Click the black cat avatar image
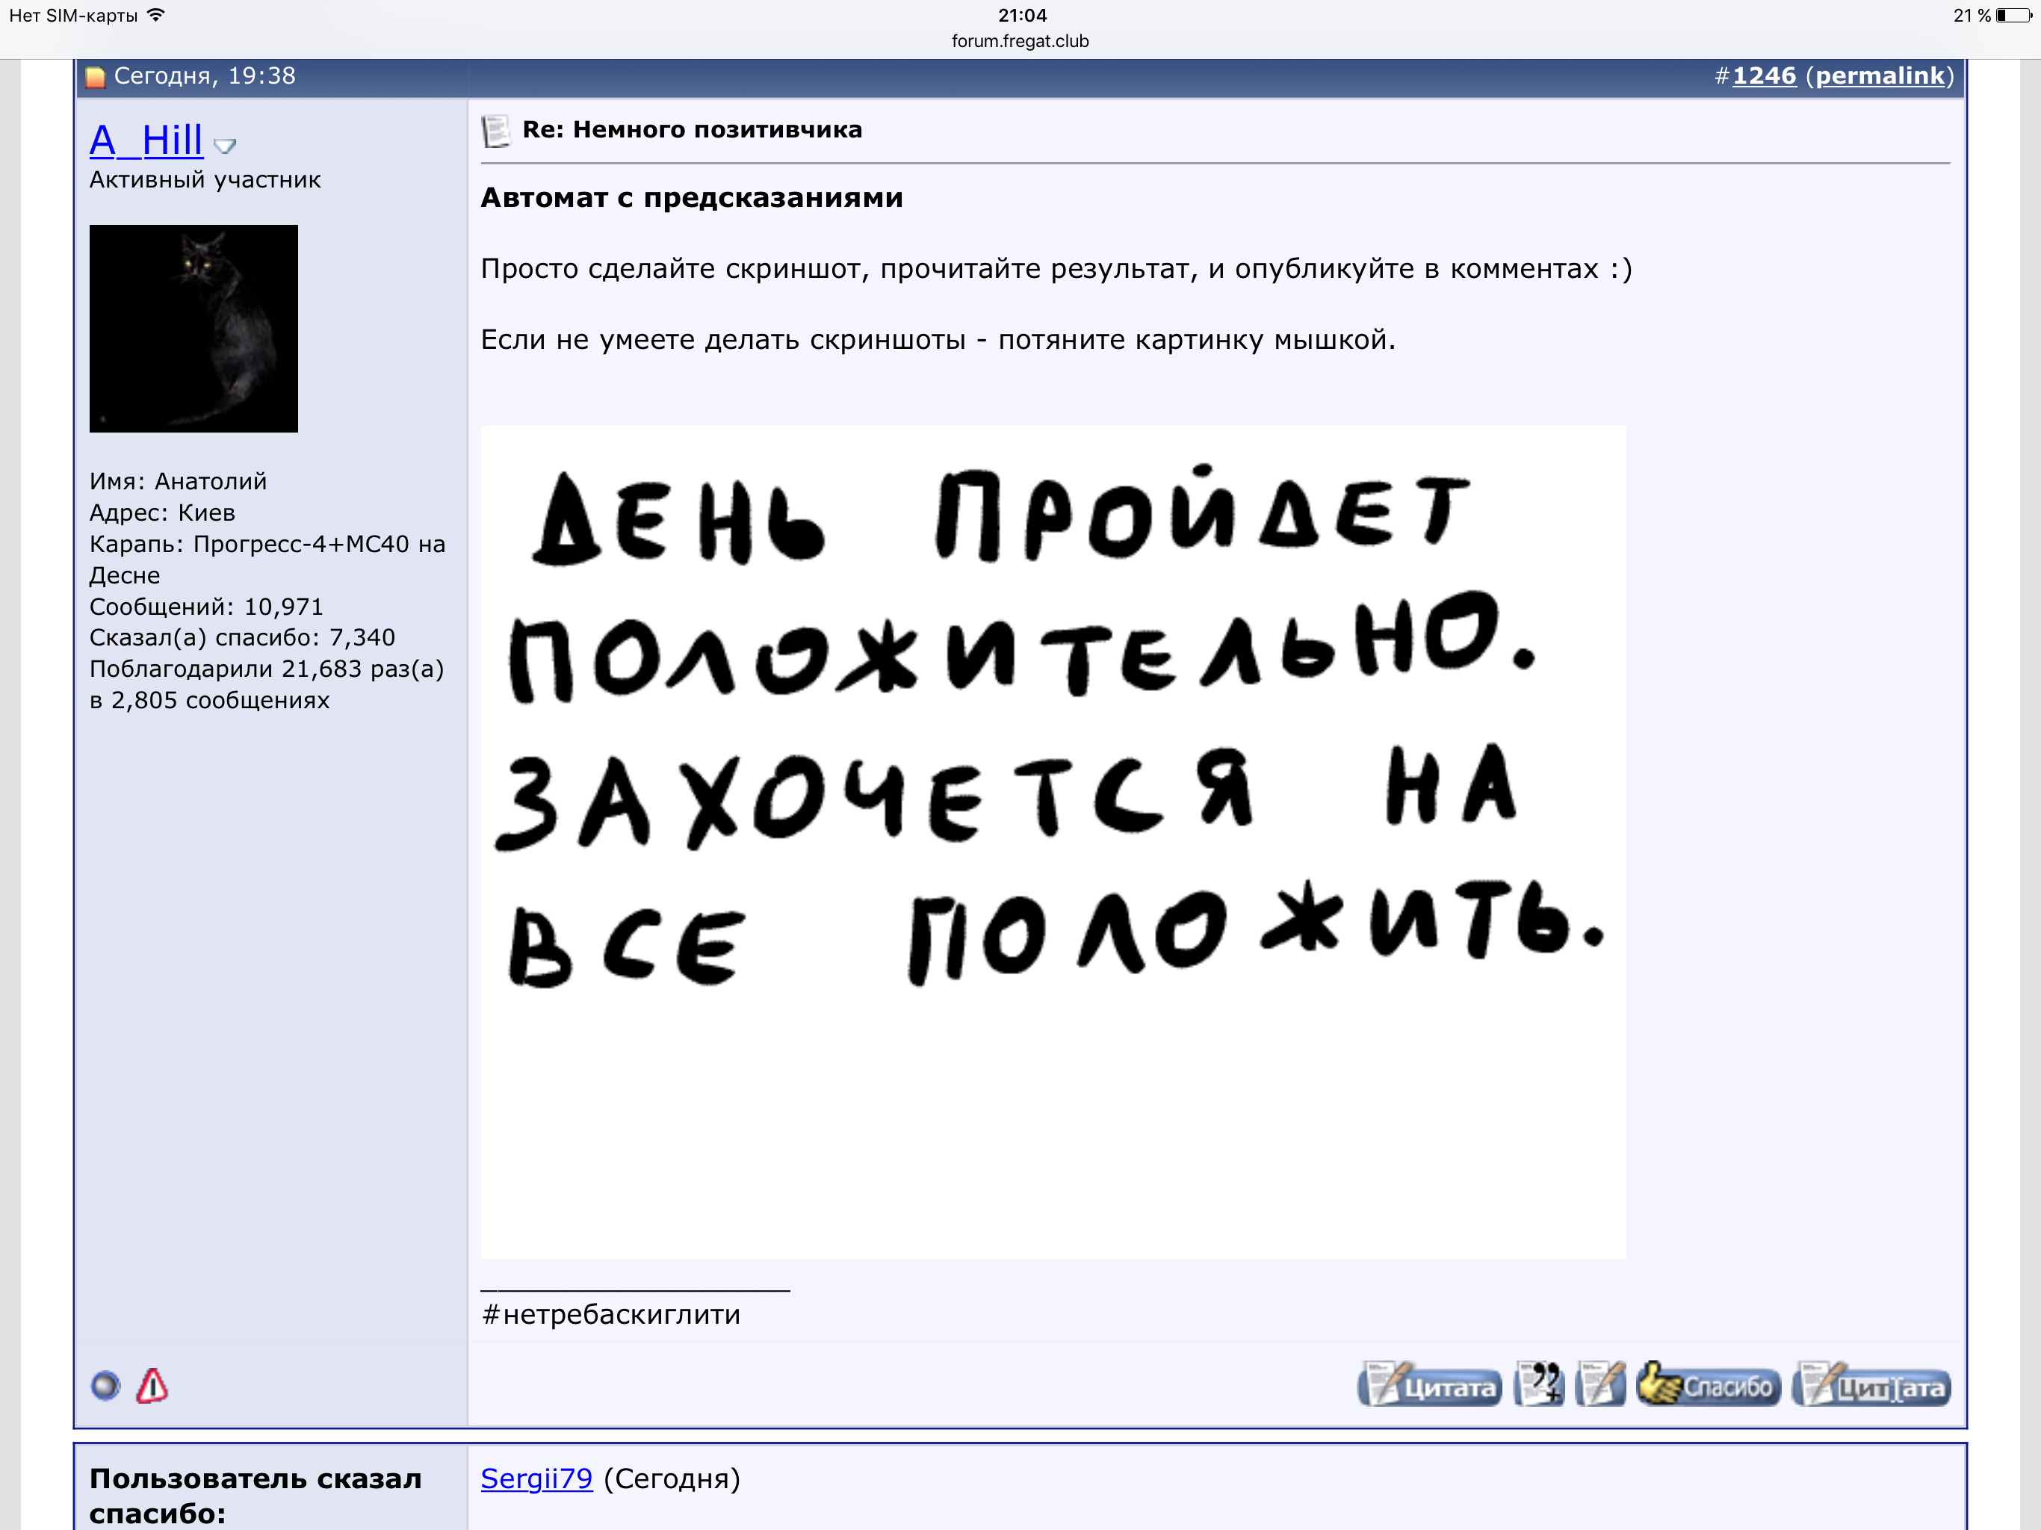 [x=193, y=329]
